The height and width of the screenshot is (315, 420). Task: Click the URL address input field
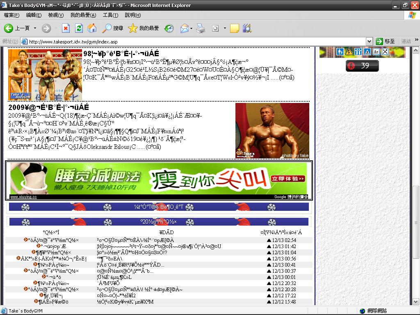(197, 41)
